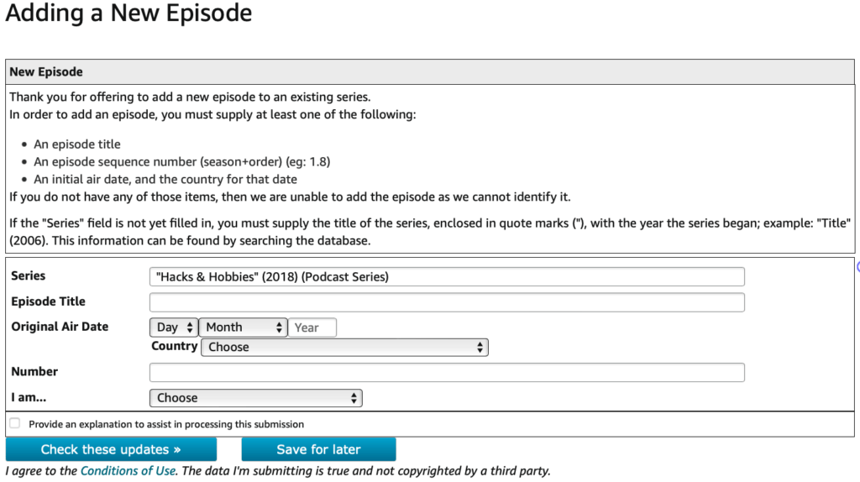Click the Adding a New Episode heading
Screen dimensions: 860x482
[x=128, y=13]
